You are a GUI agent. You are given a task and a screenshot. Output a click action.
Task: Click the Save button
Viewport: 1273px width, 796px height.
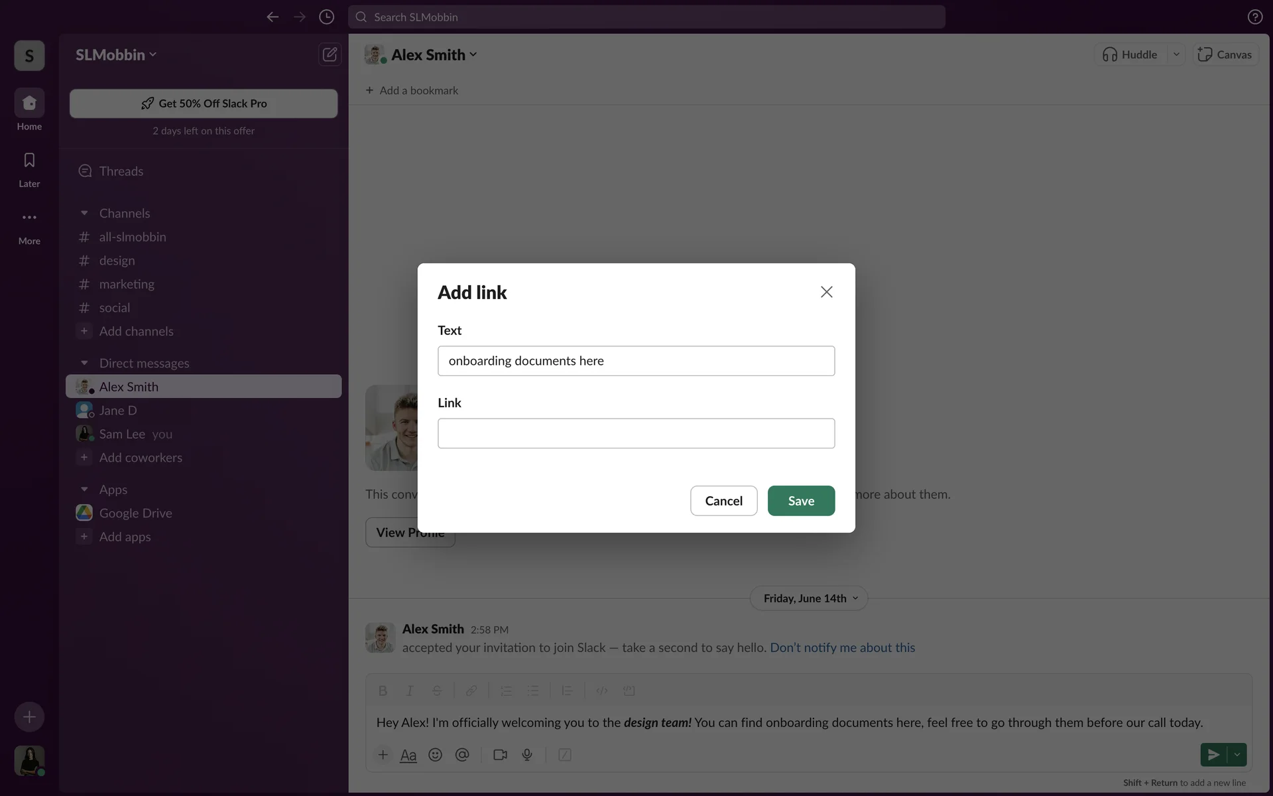point(801,501)
